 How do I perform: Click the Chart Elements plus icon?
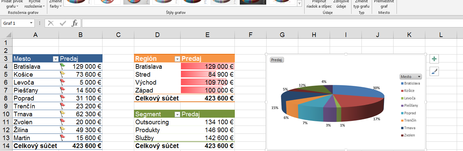tap(434, 59)
